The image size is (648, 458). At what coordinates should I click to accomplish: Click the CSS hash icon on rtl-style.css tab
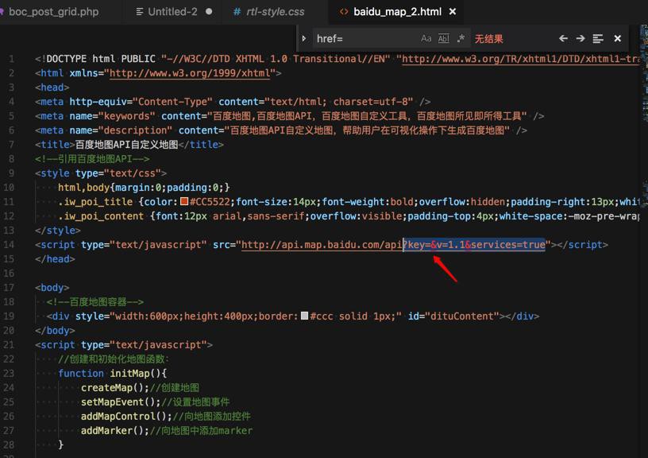click(x=237, y=12)
